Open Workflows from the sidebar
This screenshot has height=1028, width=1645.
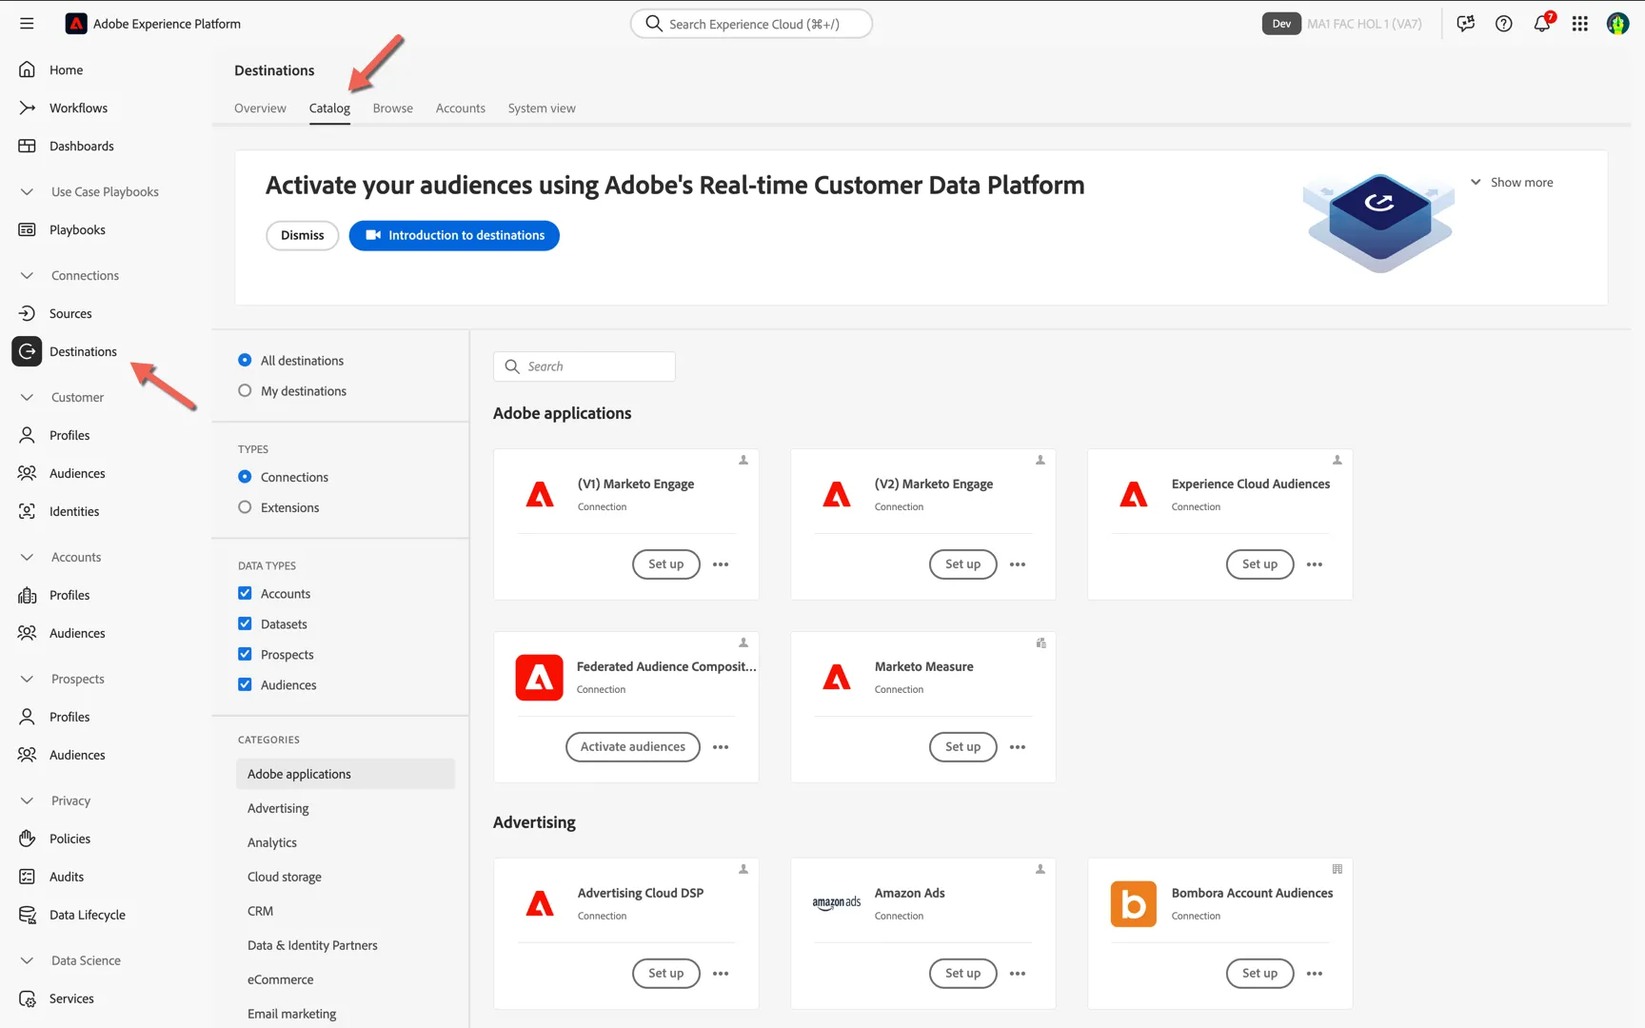point(78,108)
